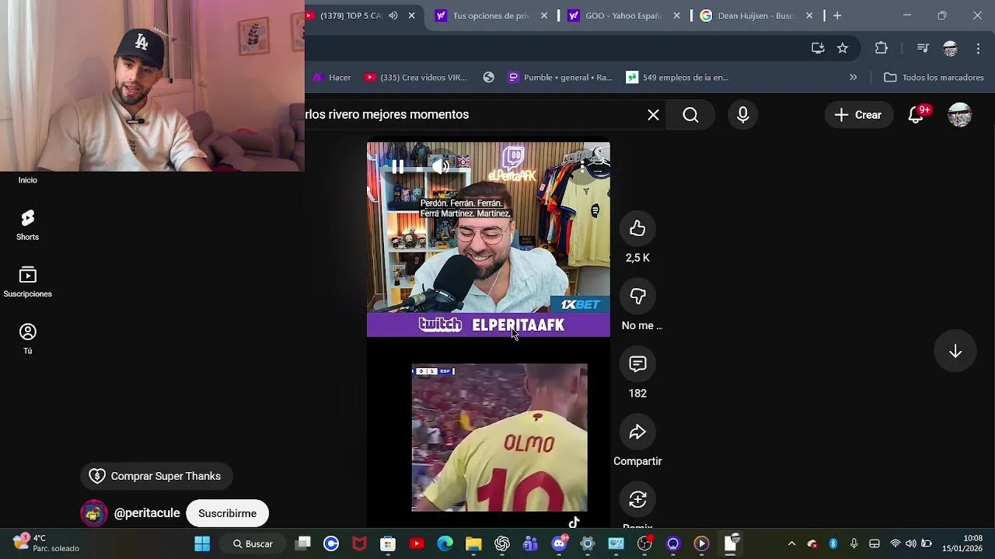The image size is (995, 559).
Task: Switch to 'Dean Huijsen' Google tab
Action: 756,16
